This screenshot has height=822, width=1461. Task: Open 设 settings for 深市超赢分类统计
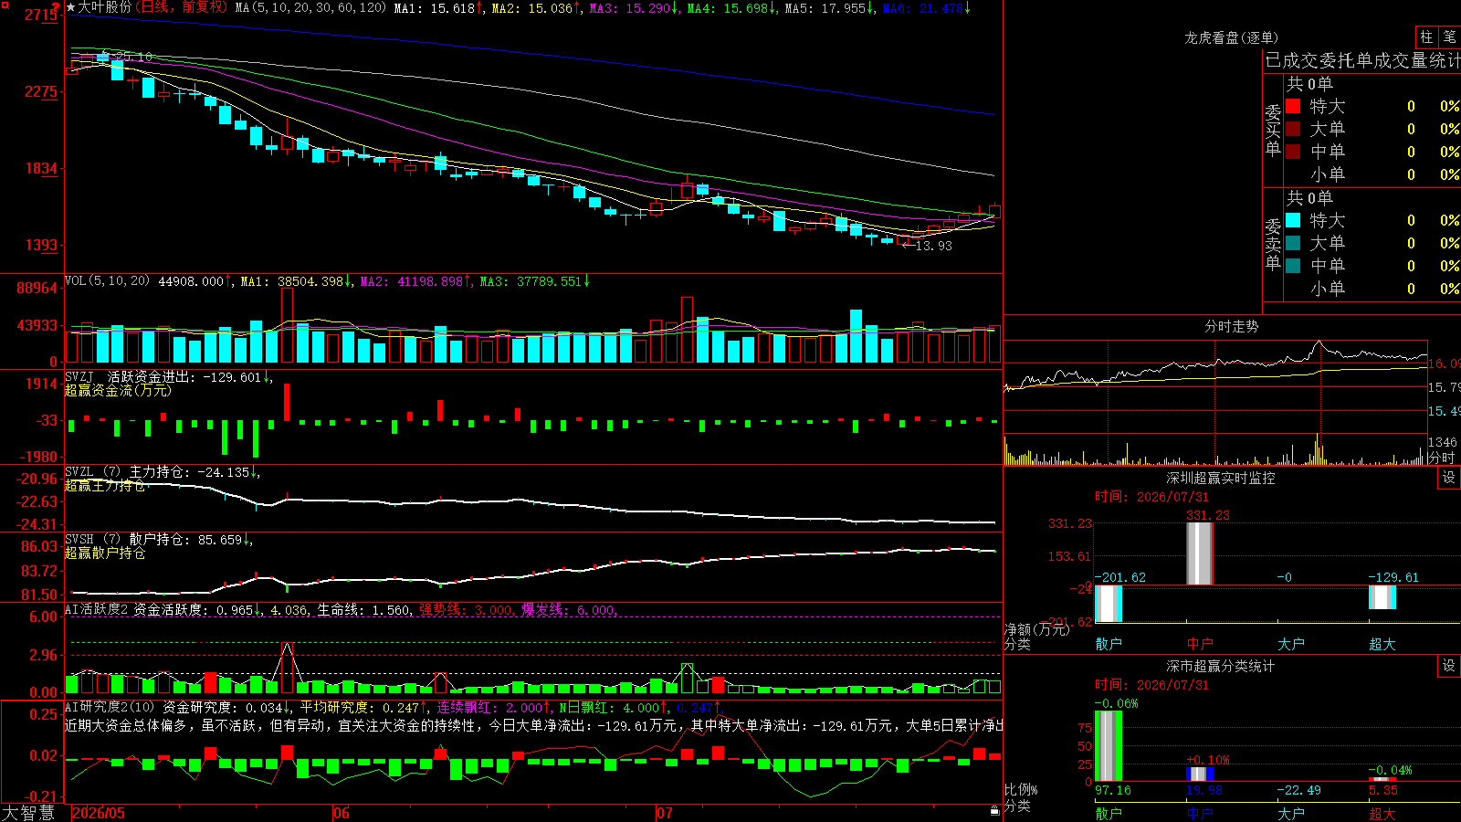point(1449,666)
